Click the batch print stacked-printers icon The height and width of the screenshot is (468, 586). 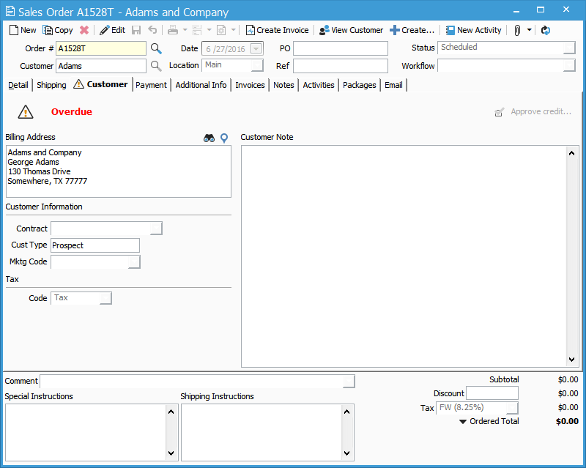pos(197,30)
